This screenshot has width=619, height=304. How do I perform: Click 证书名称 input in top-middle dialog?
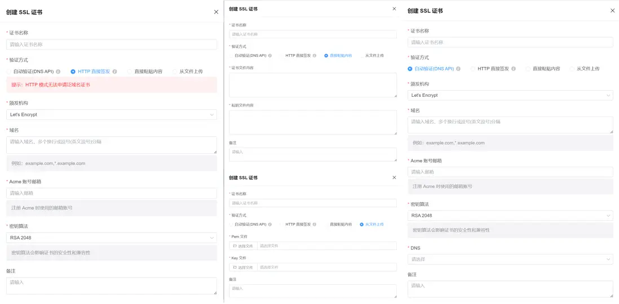pos(313,34)
